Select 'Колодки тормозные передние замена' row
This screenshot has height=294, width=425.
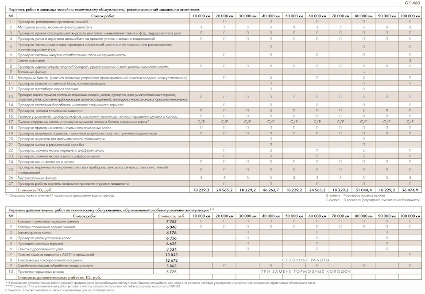[213, 221]
